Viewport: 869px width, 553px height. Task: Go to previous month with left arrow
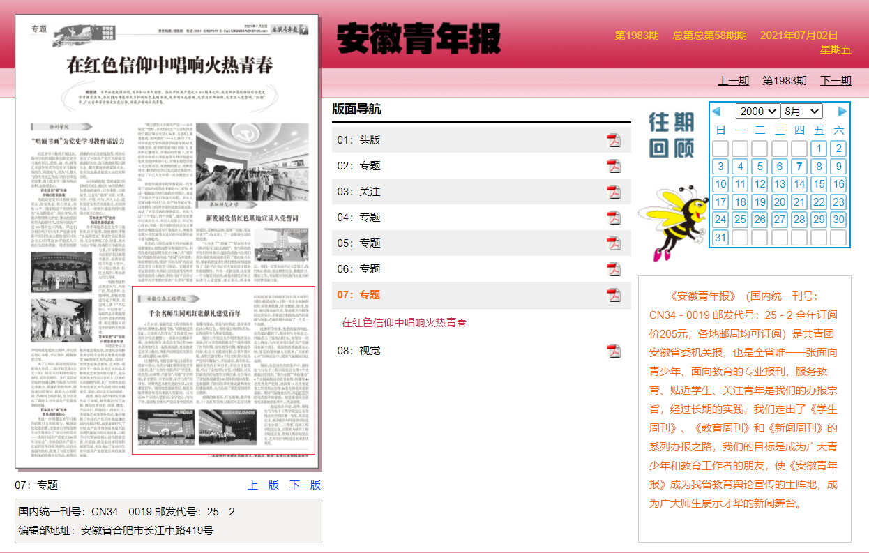716,112
